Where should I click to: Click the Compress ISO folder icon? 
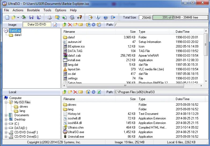pos(57,17)
